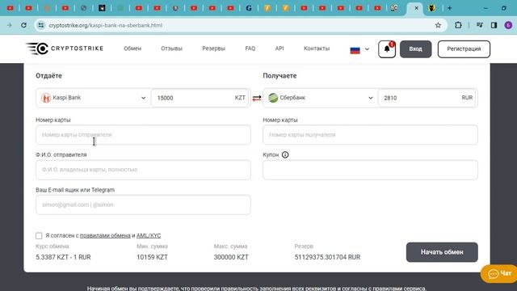Click the browser profile avatar
Image resolution: width=517 pixels, height=291 pixels.
pyautogui.click(x=508, y=25)
